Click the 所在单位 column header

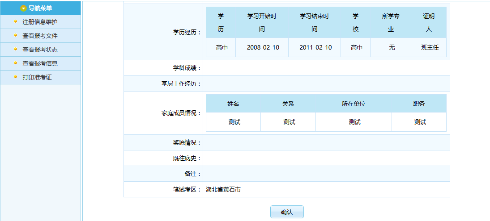(354, 104)
